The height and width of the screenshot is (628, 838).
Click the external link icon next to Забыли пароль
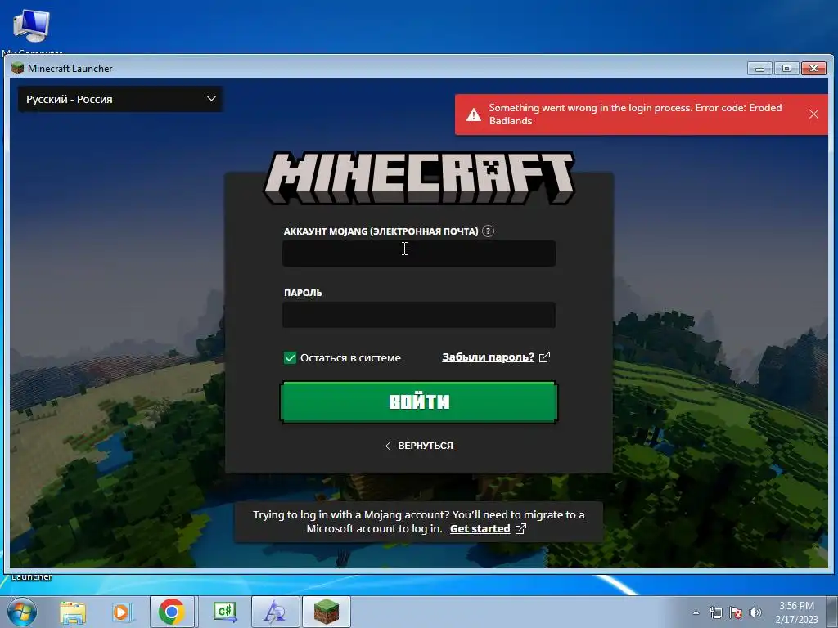pyautogui.click(x=544, y=357)
